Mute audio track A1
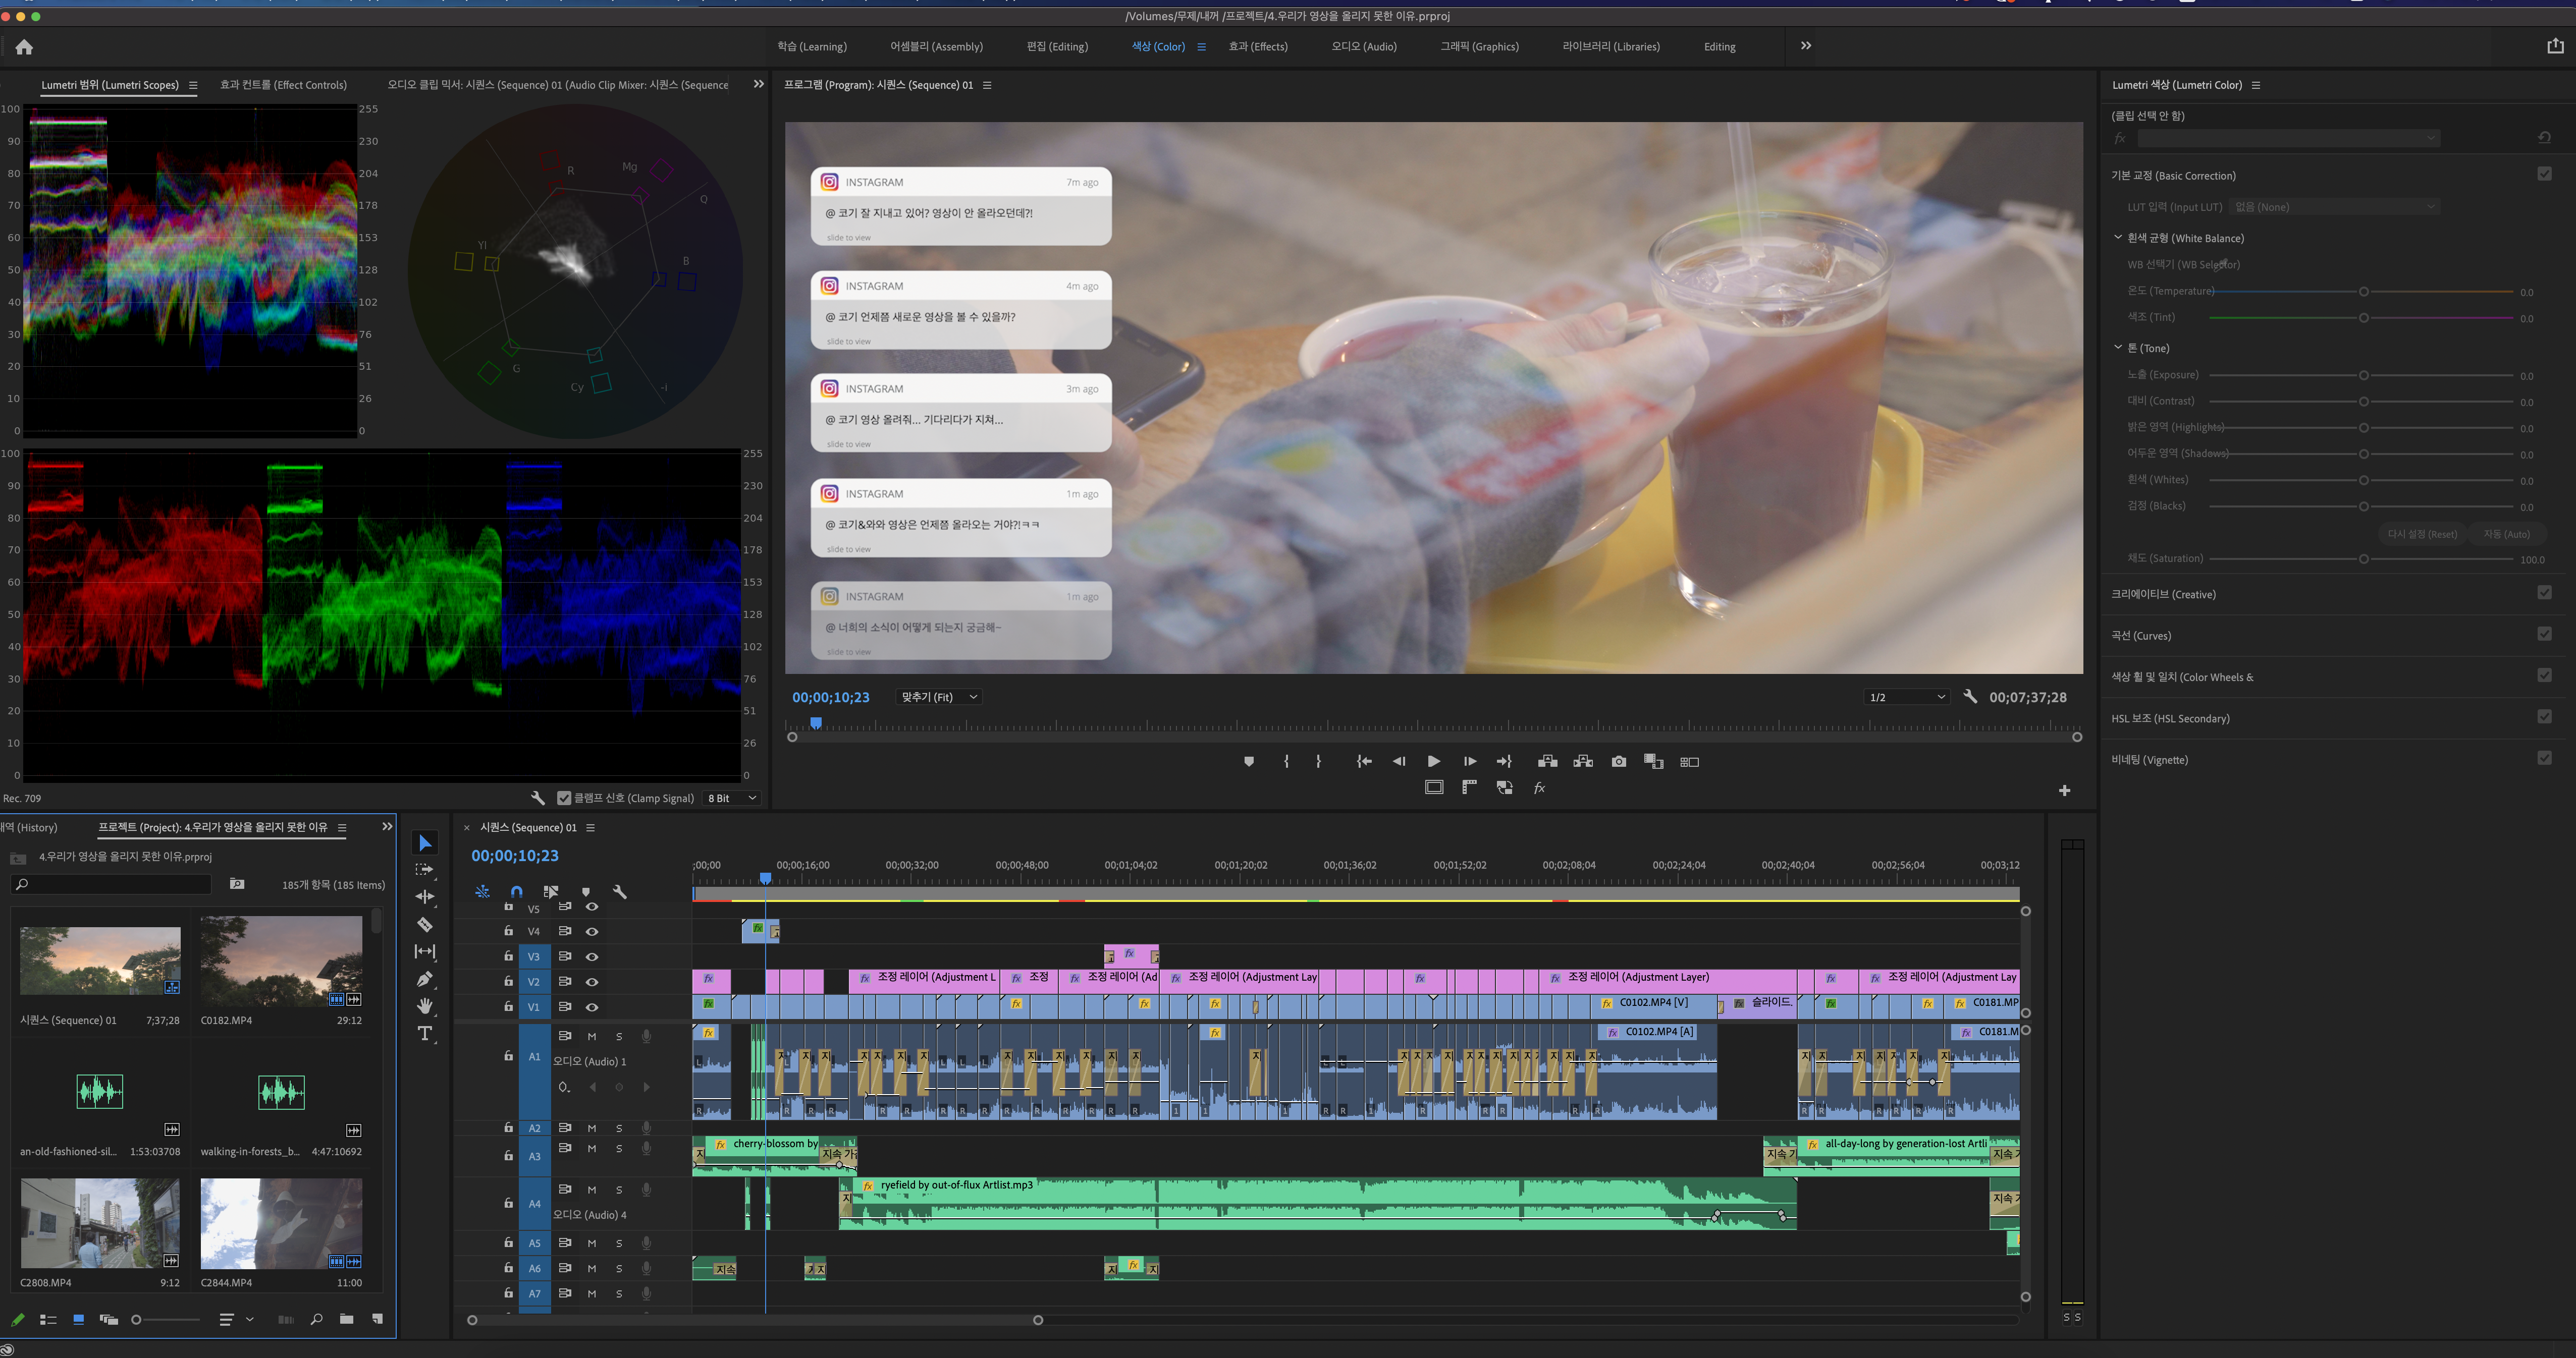 click(x=592, y=1036)
